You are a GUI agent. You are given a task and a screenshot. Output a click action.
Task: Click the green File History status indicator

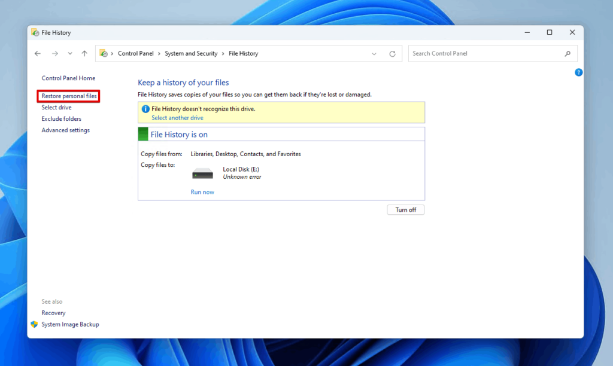pos(142,133)
